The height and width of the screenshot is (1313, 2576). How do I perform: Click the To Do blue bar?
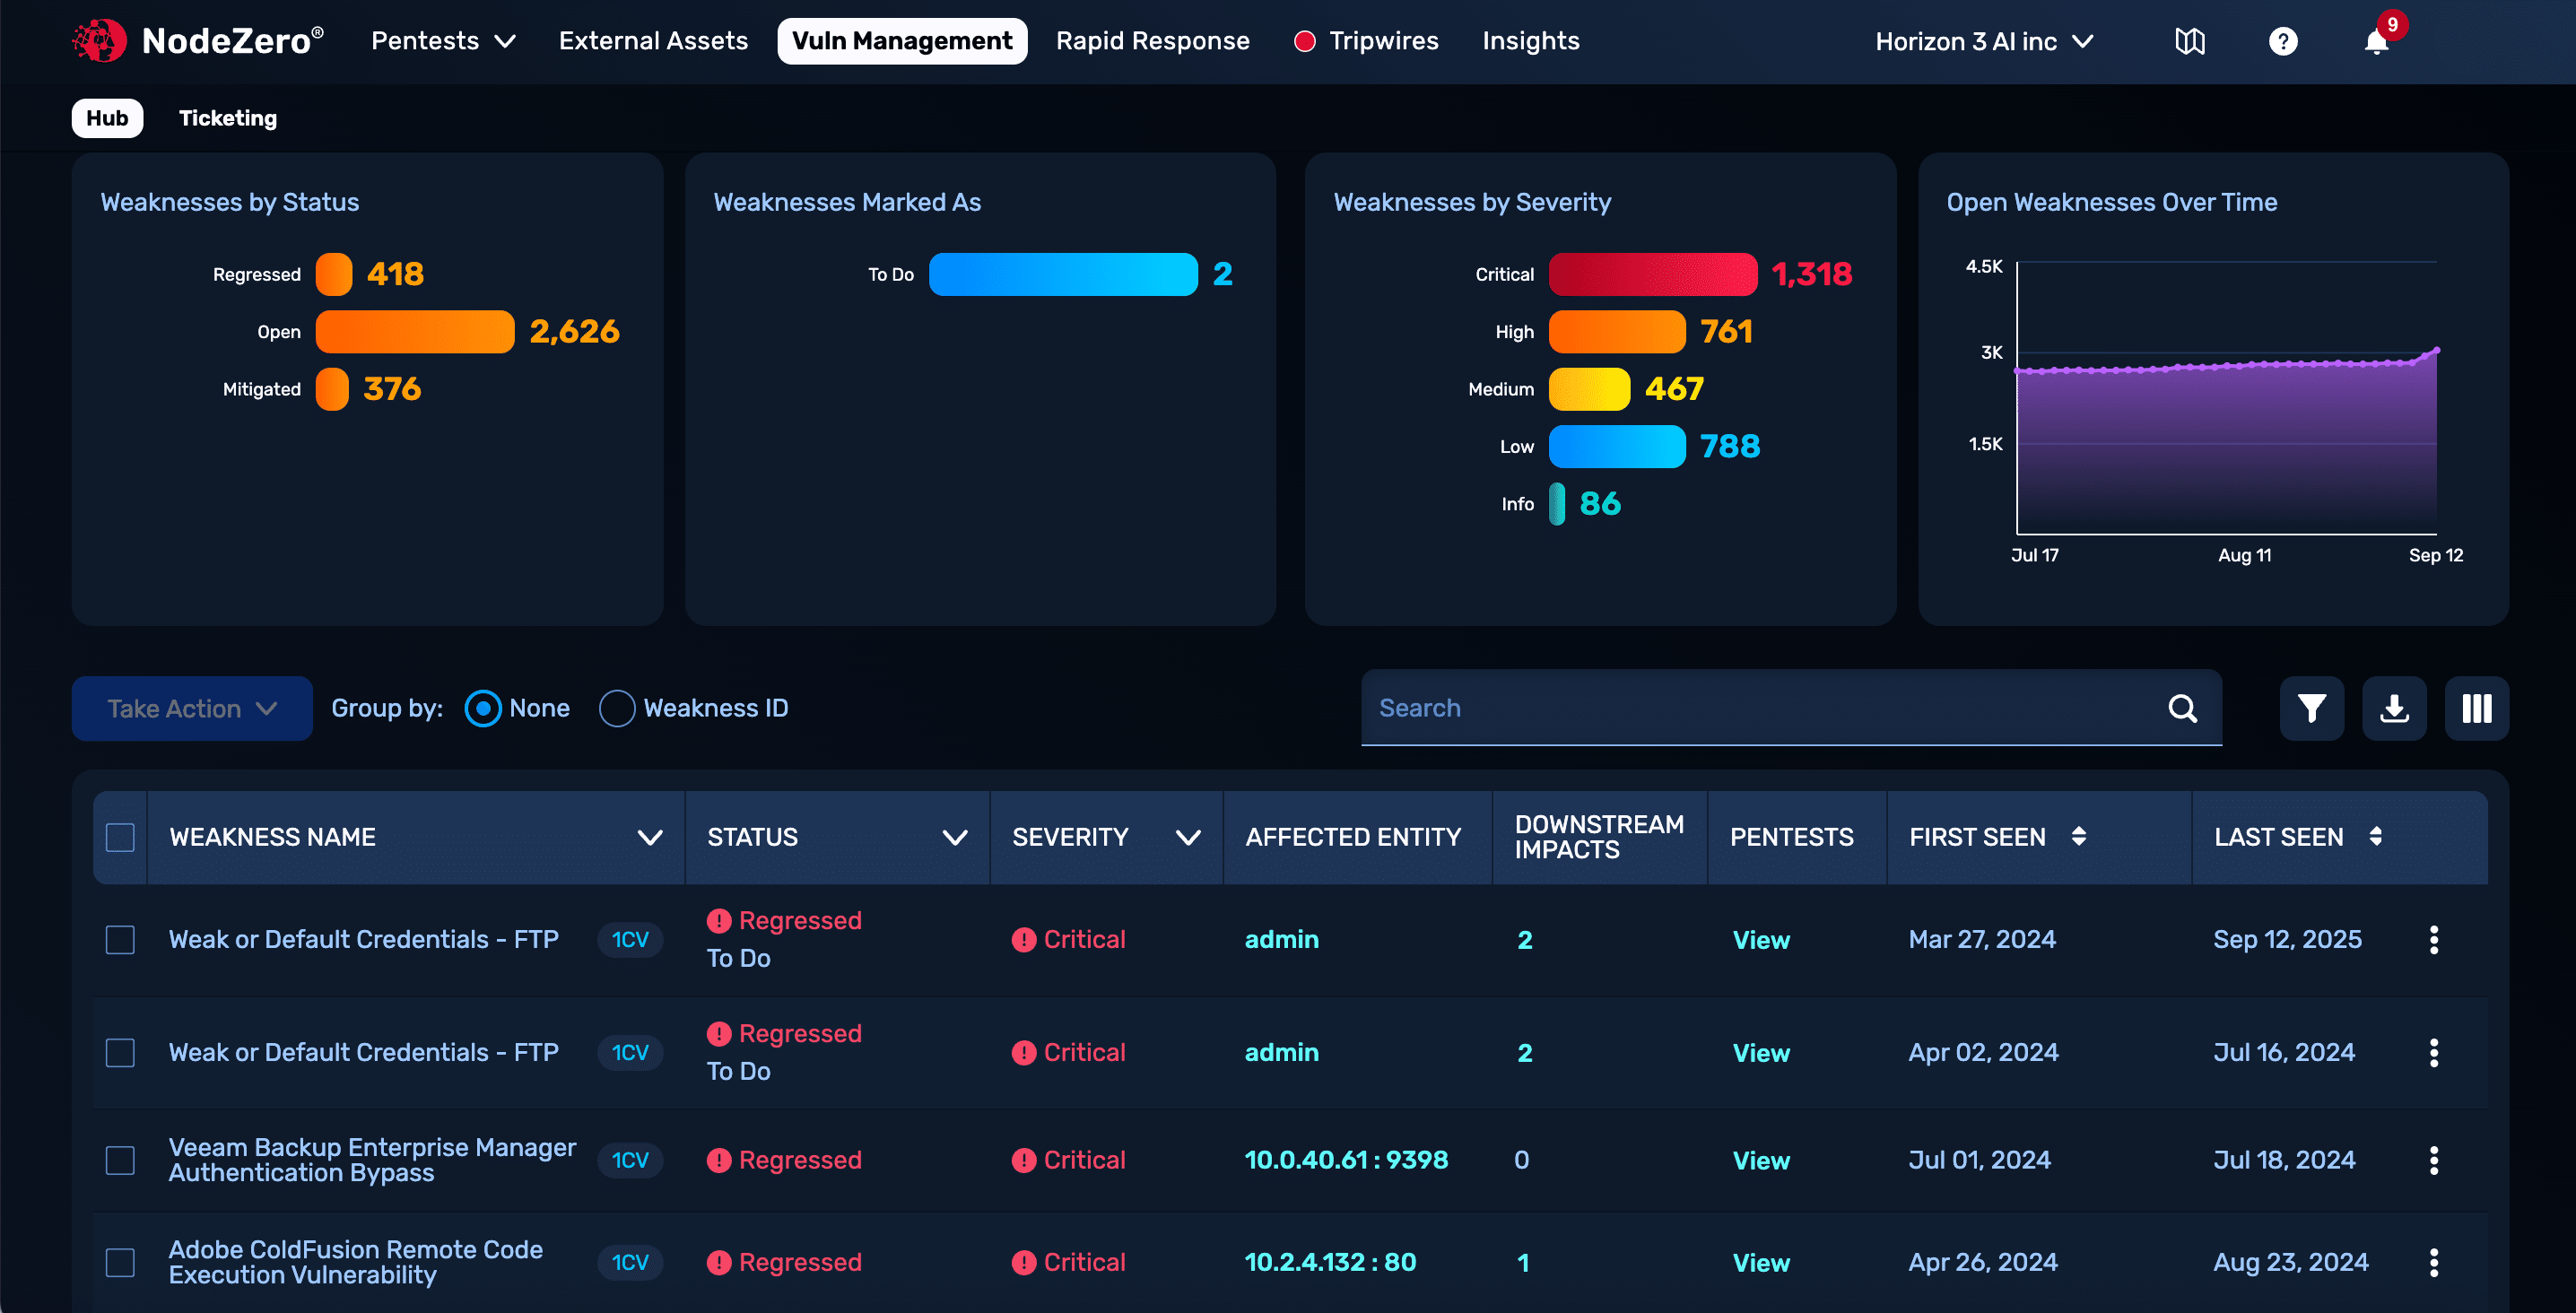pos(1063,274)
